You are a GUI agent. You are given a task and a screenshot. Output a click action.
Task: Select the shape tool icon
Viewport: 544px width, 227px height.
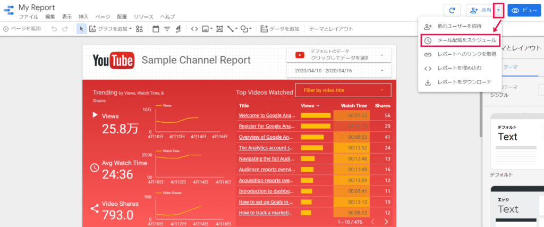click(244, 29)
